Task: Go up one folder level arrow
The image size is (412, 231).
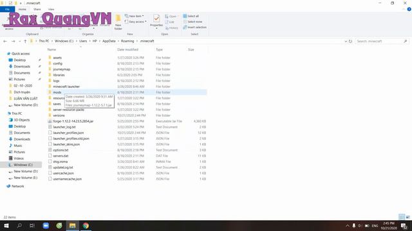Action: tap(25, 41)
